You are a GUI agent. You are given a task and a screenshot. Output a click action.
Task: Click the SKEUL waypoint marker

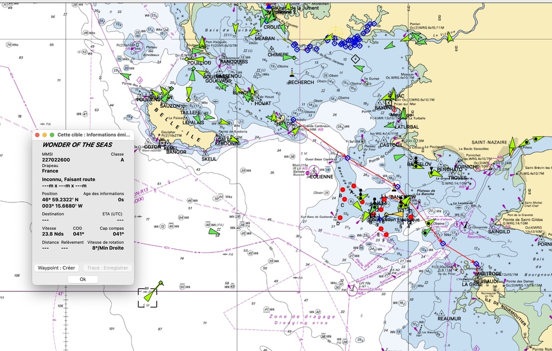pyautogui.click(x=205, y=153)
